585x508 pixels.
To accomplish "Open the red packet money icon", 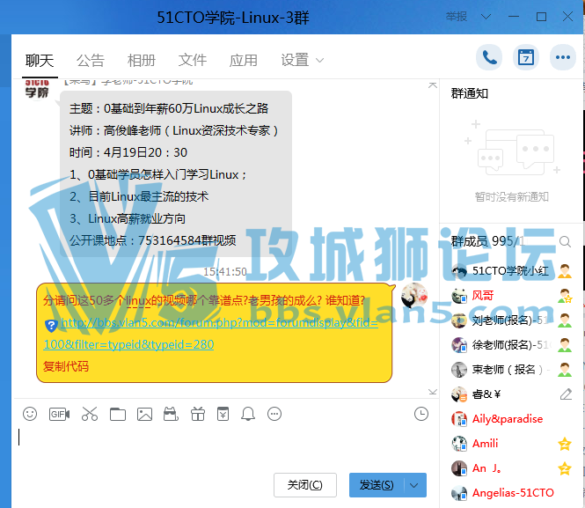I will click(223, 414).
